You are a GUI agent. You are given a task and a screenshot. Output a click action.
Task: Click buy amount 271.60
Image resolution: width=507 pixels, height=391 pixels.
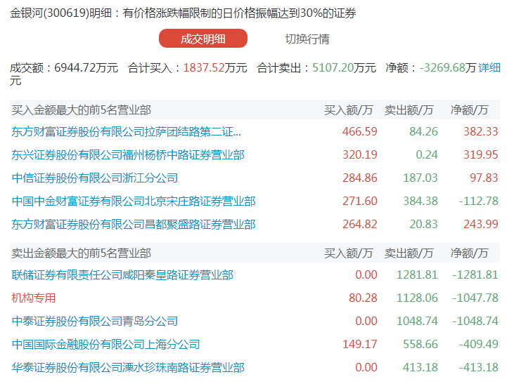(x=359, y=201)
